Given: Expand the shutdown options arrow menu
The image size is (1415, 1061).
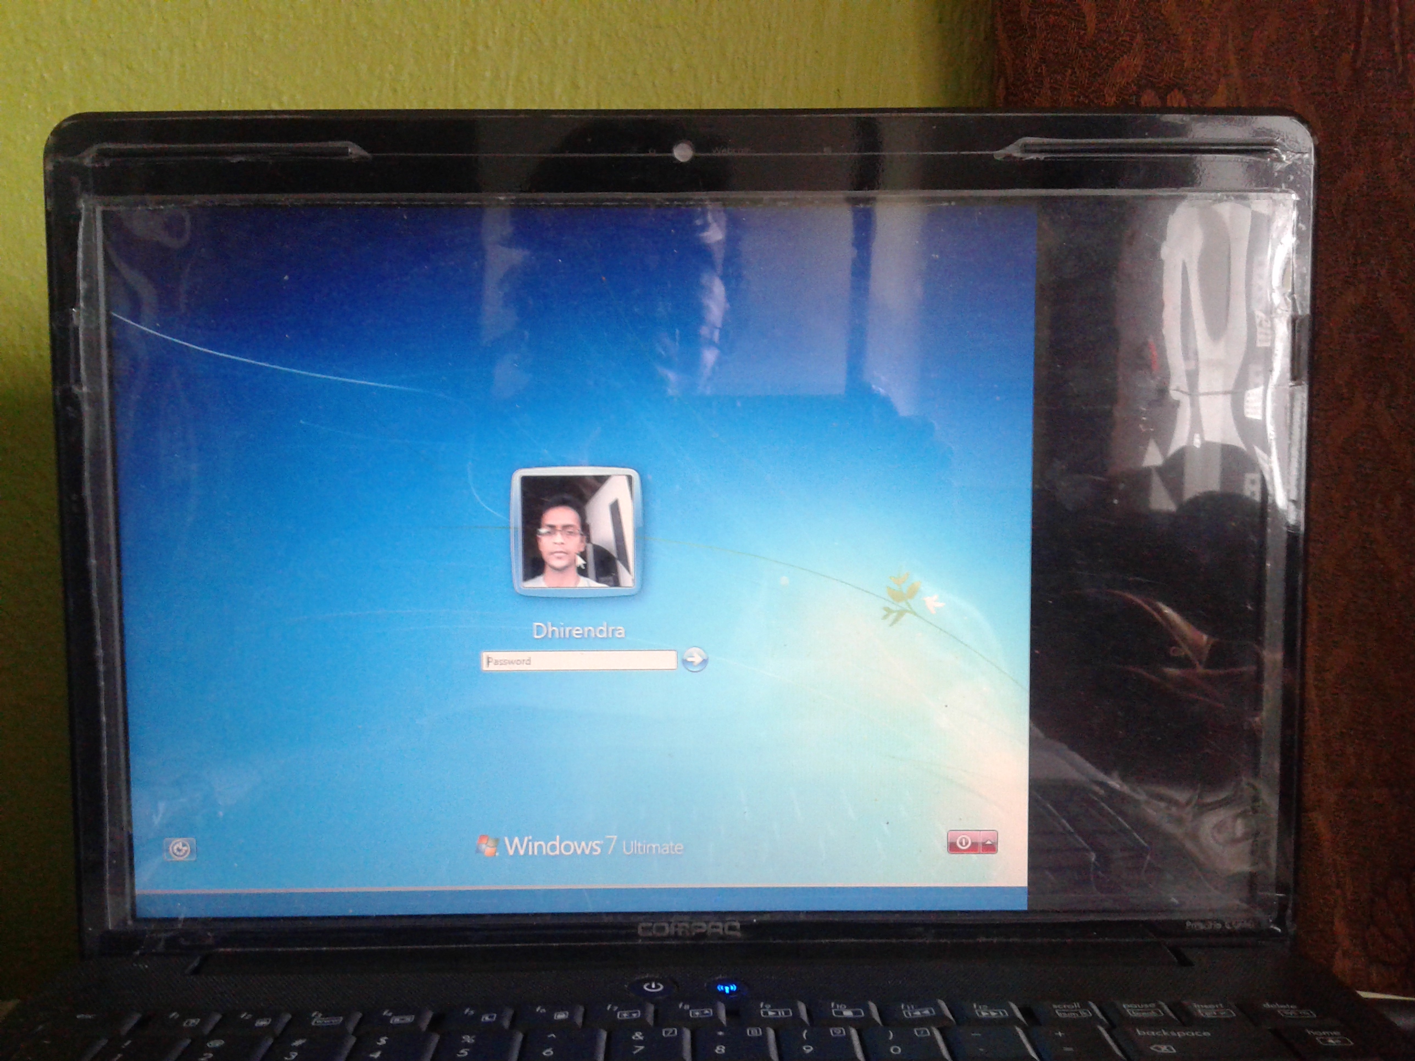Looking at the screenshot, I should (x=988, y=842).
